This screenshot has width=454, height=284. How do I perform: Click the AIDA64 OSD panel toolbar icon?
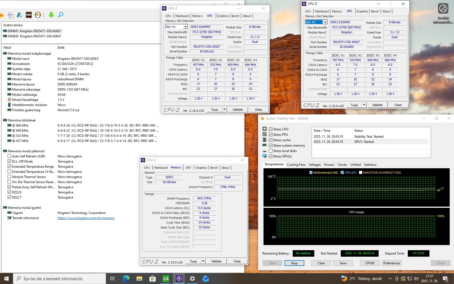(x=29, y=15)
